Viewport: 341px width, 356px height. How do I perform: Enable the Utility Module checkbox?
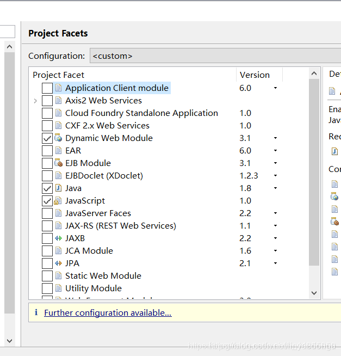point(47,289)
